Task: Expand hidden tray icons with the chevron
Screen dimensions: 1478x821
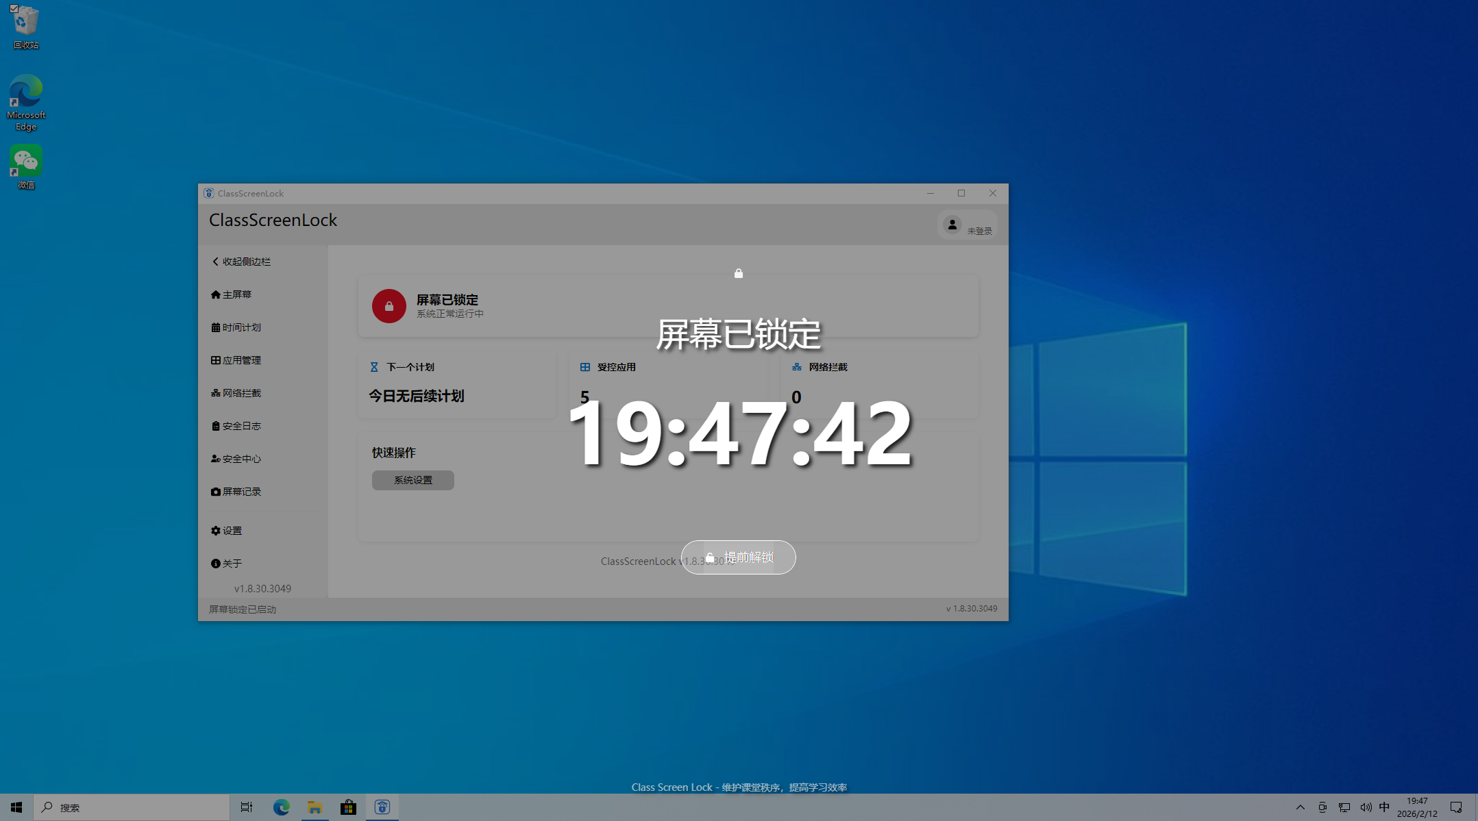Action: [1300, 807]
